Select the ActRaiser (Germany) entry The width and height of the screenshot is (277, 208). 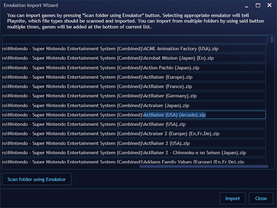coord(135,96)
